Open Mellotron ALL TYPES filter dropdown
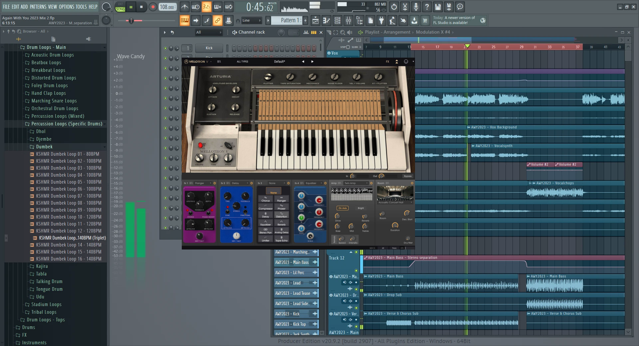Viewport: 639px width, 346px height. [x=242, y=62]
